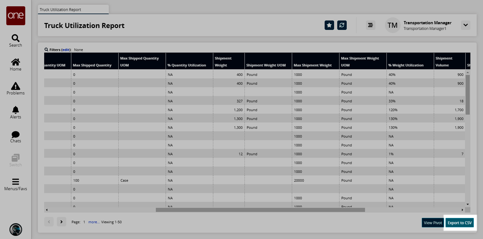Click the 18 shipment volume cell
The height and width of the screenshot is (239, 483).
450,101
